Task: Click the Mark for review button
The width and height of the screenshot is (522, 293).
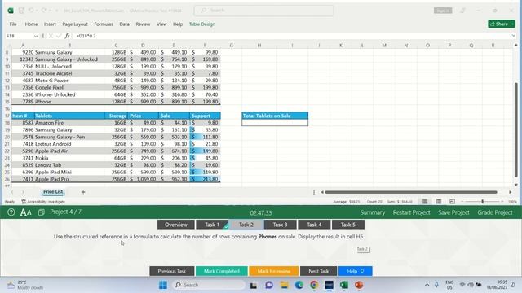Action: [x=274, y=271]
